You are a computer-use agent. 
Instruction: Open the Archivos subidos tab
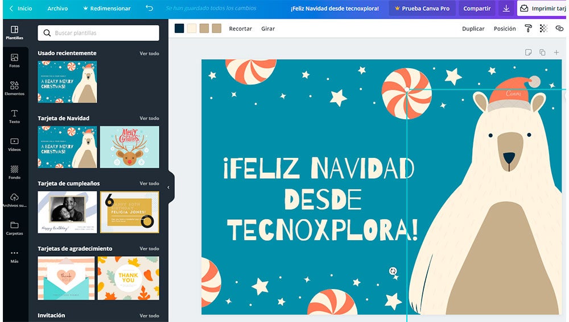(x=15, y=200)
